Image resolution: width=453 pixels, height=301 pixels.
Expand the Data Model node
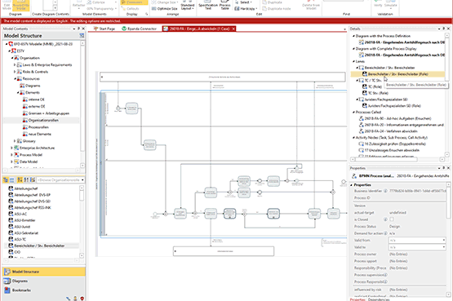tap(12, 162)
